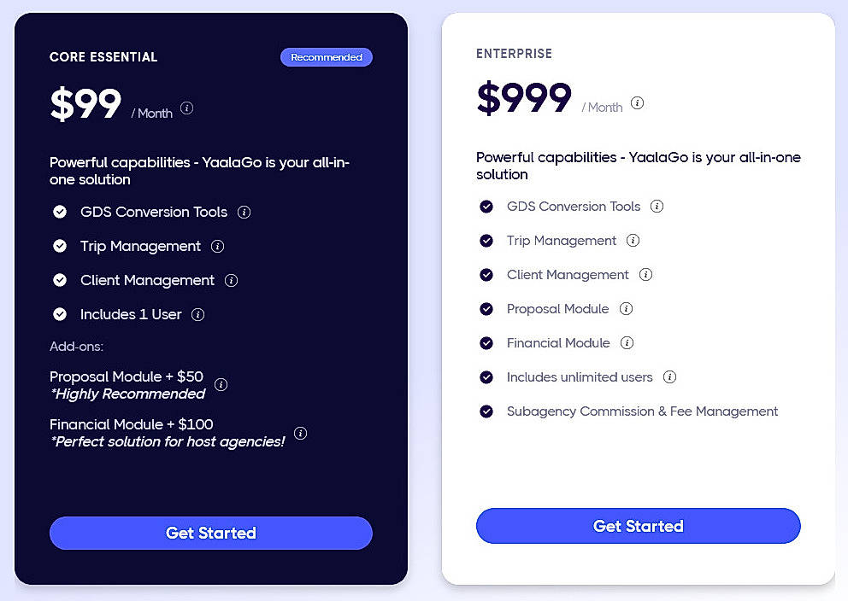Click Get Started on the Core Essential plan
848x601 pixels.
click(x=210, y=533)
